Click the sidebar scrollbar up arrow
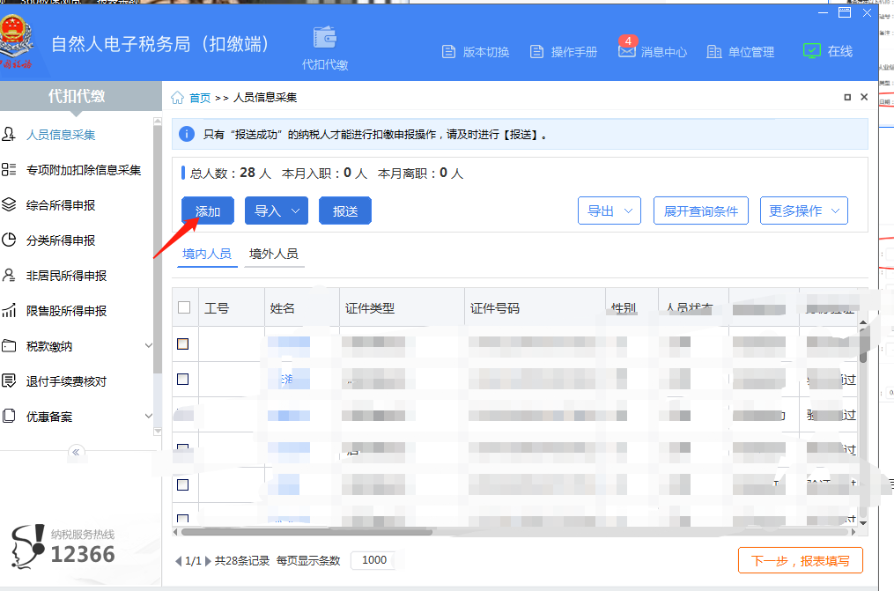 (158, 122)
